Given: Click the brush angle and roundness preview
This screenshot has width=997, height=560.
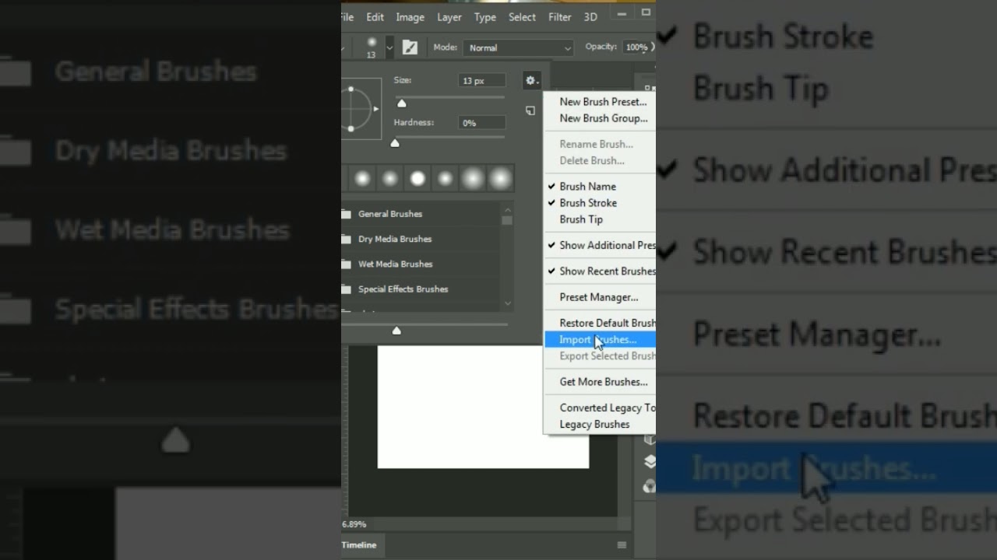Looking at the screenshot, I should 361,109.
